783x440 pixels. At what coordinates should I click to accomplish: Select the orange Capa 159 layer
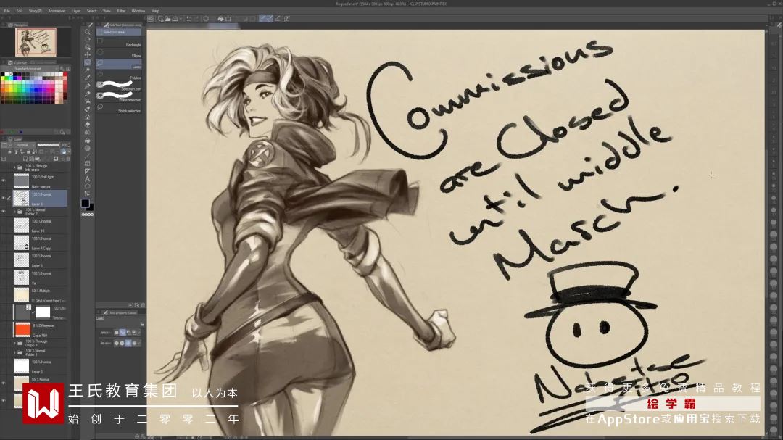click(x=41, y=330)
